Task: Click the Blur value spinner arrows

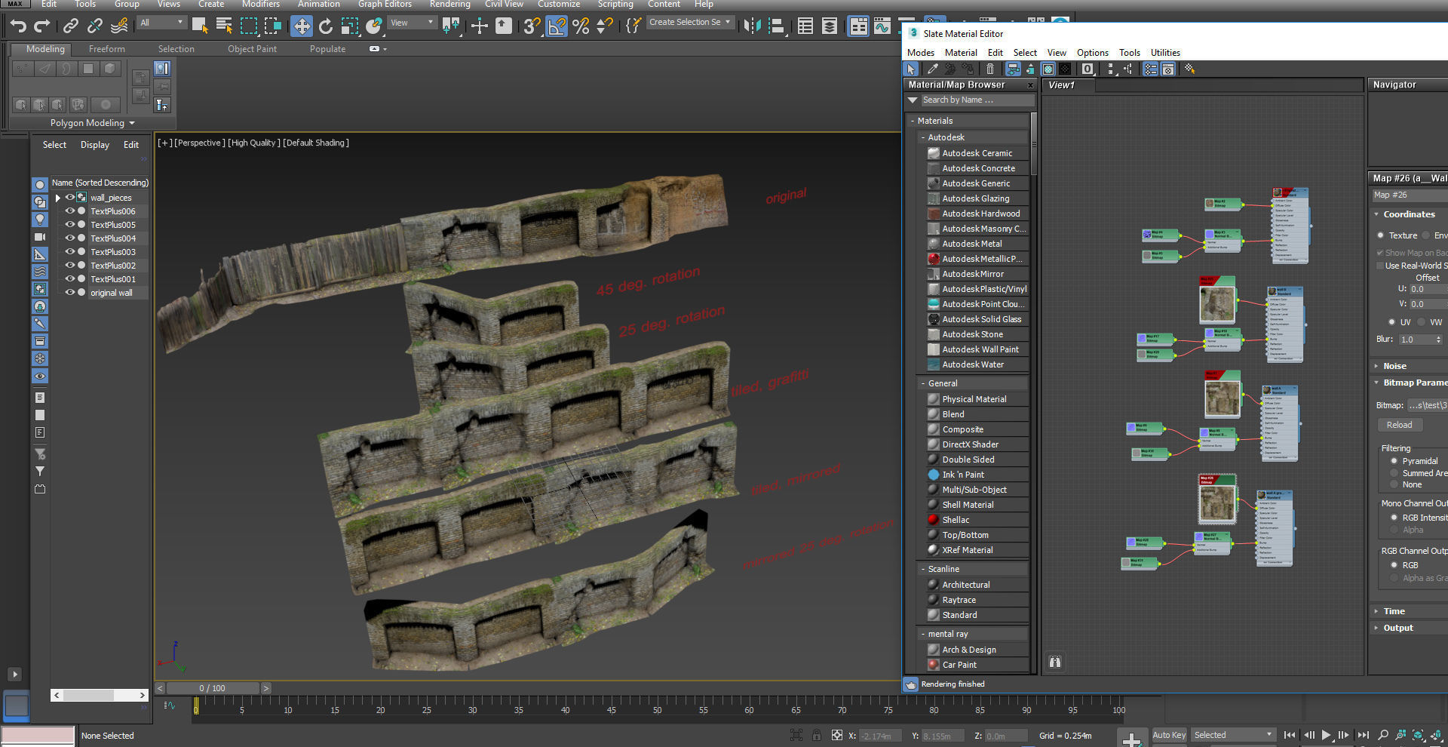Action: click(1438, 340)
